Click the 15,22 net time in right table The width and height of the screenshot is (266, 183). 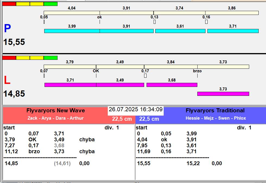pyautogui.click(x=193, y=164)
